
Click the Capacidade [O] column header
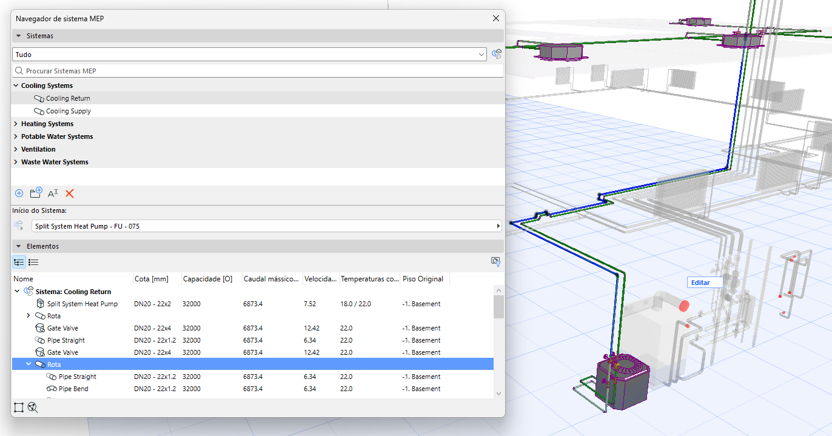(212, 279)
